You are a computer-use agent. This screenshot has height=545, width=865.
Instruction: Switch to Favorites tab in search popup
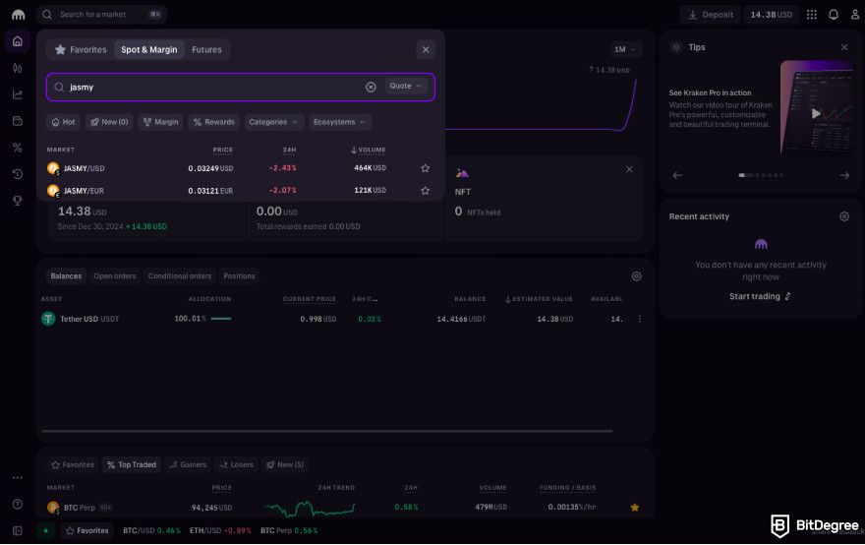pyautogui.click(x=81, y=50)
